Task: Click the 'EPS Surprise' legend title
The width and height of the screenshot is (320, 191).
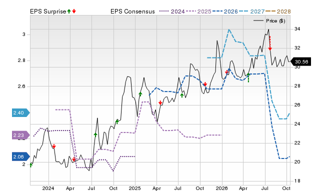Action: (48, 11)
